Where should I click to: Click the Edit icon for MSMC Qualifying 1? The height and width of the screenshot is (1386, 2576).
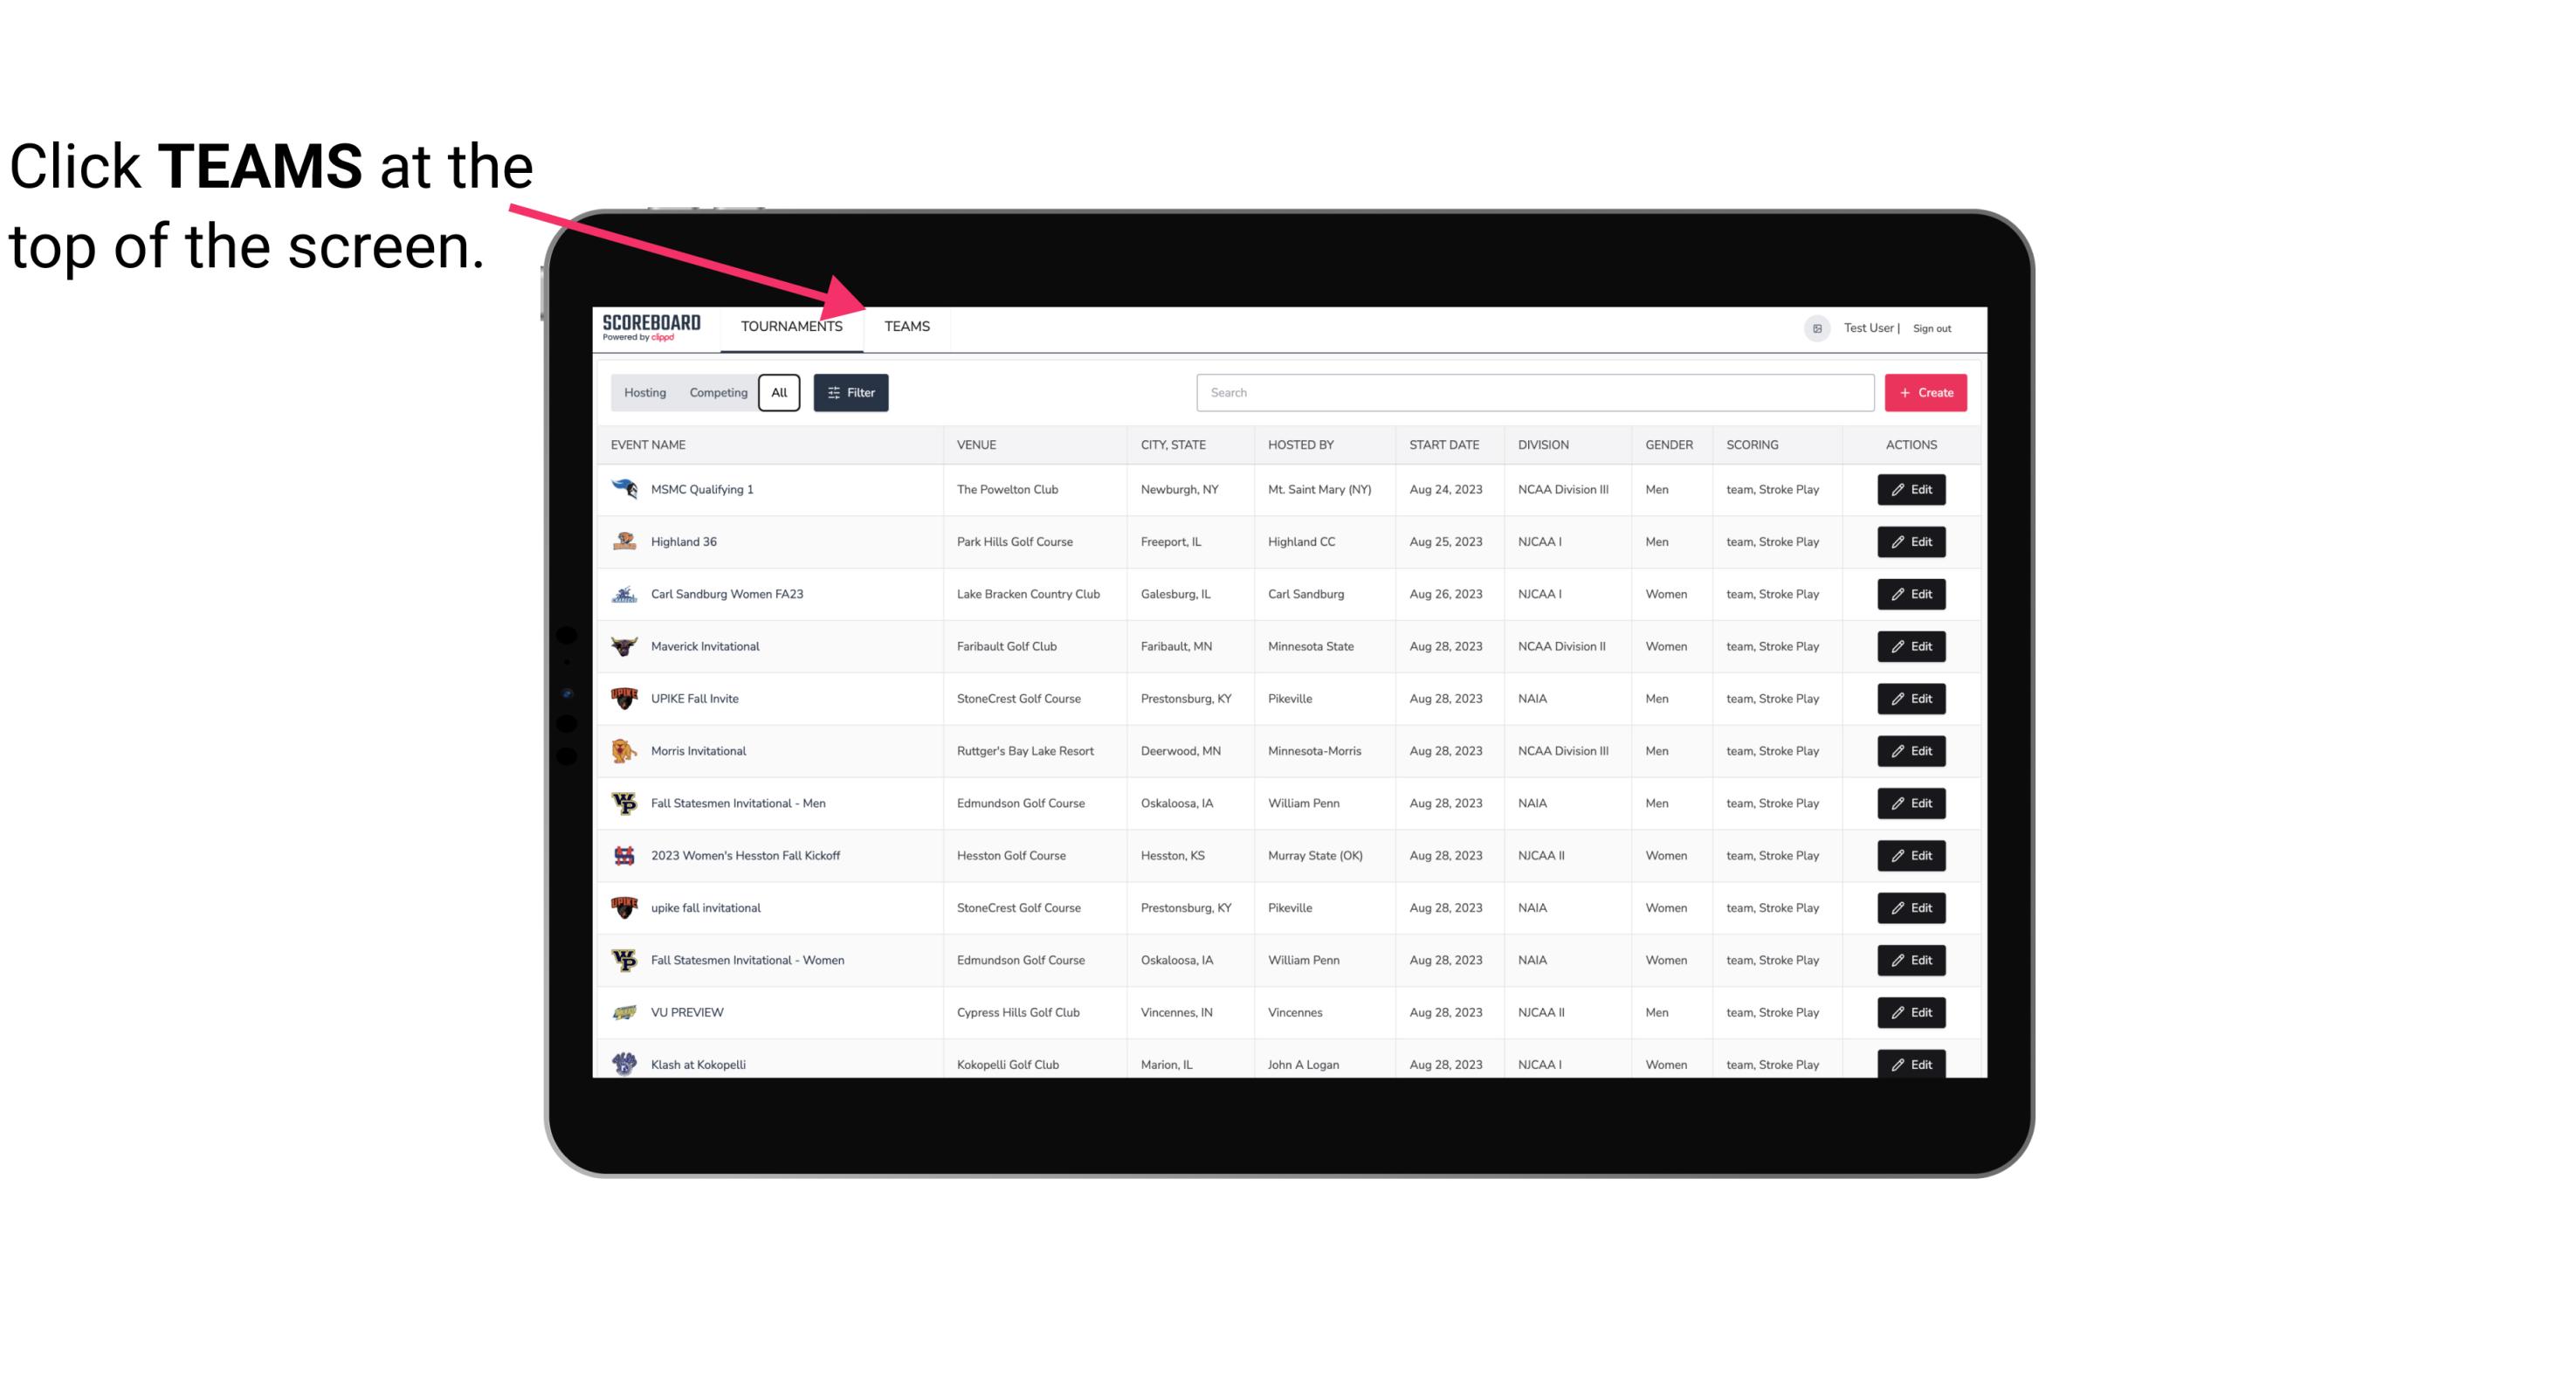pos(1911,490)
